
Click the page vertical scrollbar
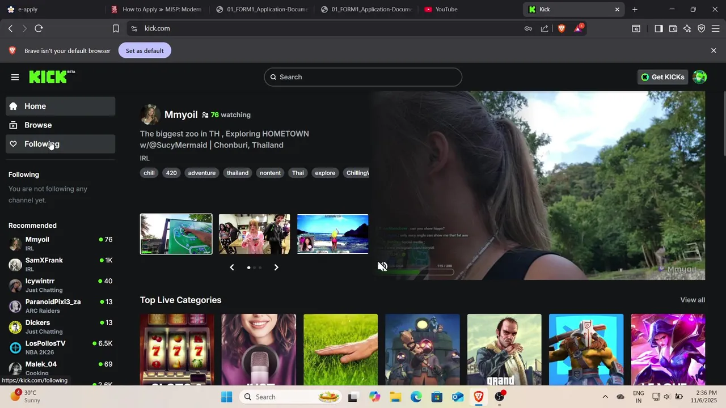[x=724, y=124]
